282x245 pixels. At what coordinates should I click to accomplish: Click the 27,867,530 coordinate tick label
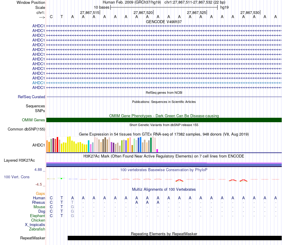[x=250, y=12]
